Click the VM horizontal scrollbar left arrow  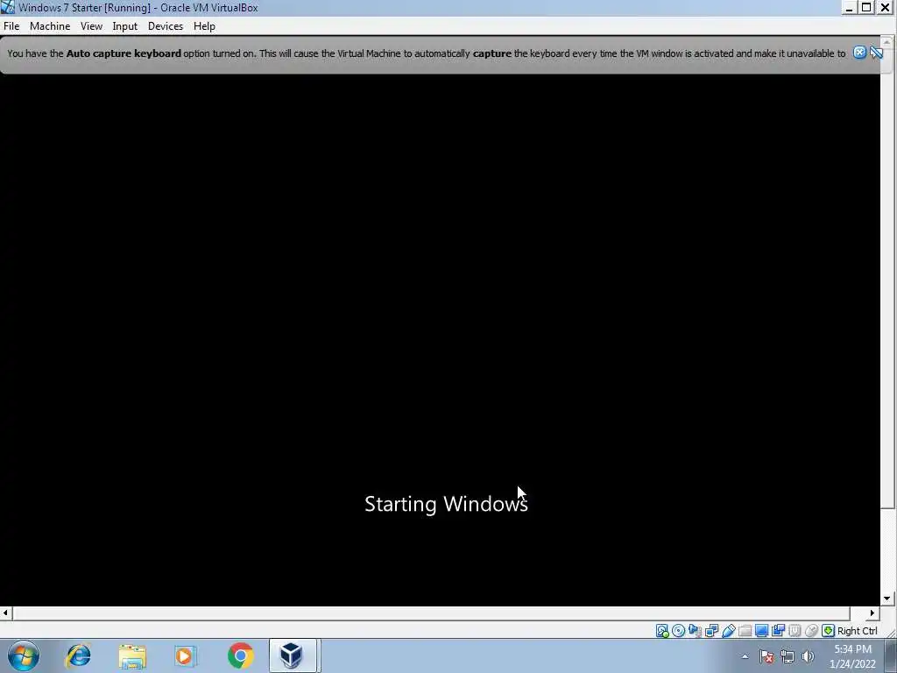coord(5,613)
